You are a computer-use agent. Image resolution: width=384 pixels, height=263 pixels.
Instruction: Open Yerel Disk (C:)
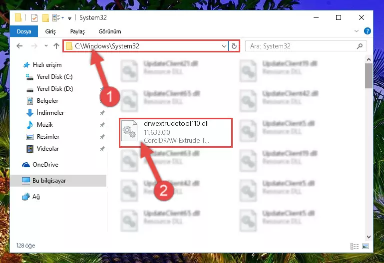54,77
